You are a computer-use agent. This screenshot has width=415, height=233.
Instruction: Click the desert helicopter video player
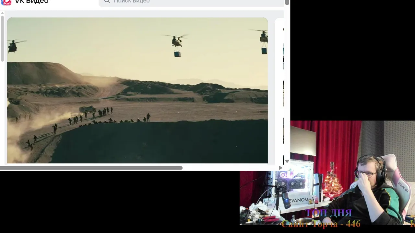pyautogui.click(x=137, y=90)
